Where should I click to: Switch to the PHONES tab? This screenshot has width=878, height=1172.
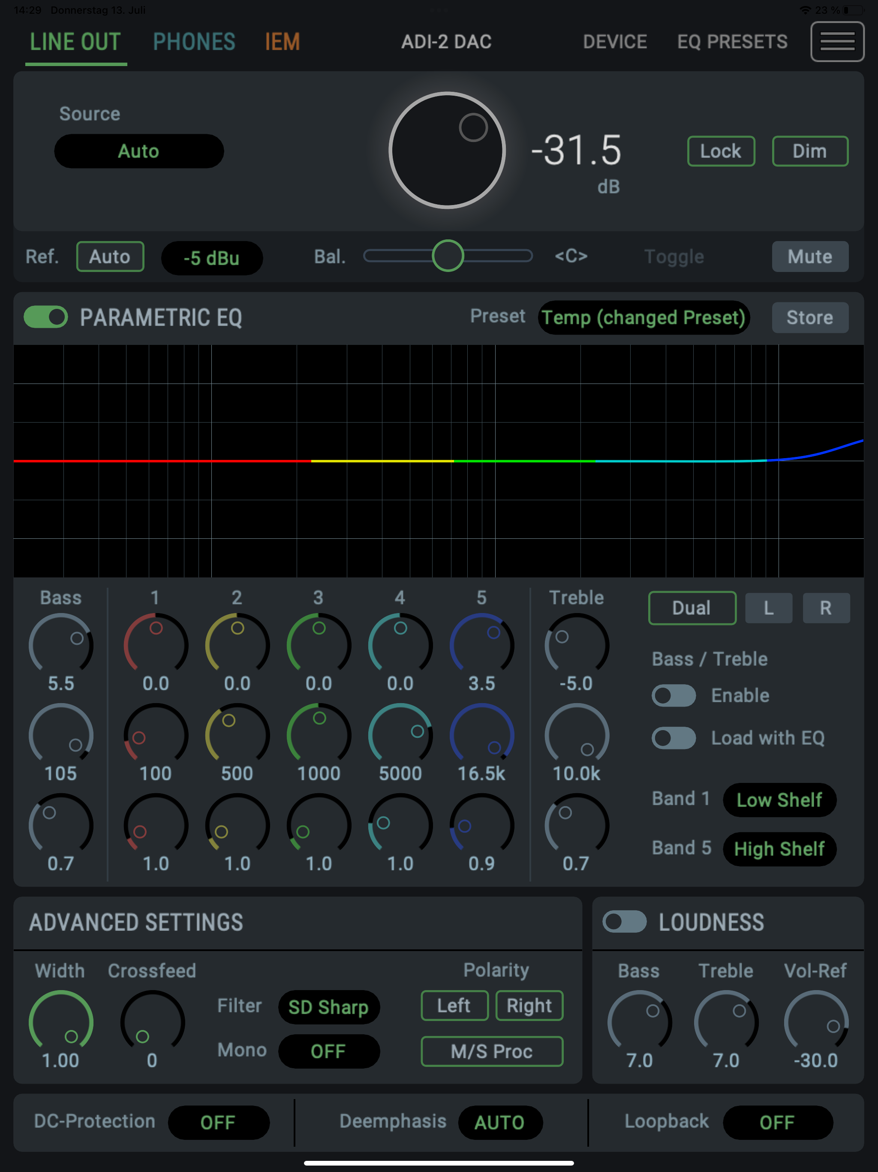(x=194, y=42)
